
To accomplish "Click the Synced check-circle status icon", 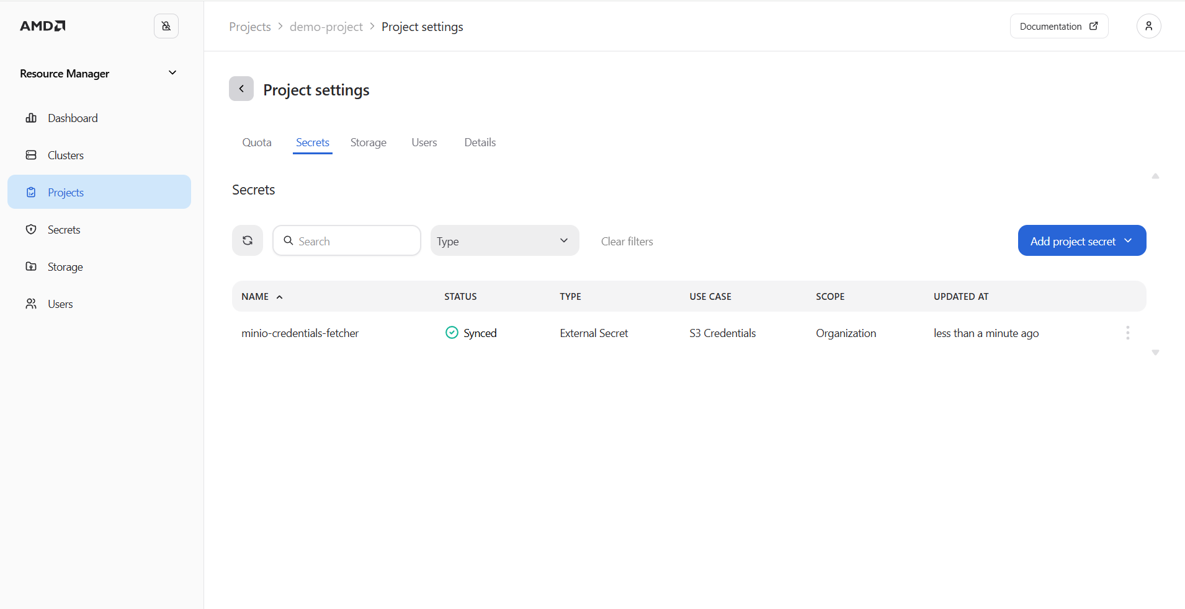I will pyautogui.click(x=452, y=333).
